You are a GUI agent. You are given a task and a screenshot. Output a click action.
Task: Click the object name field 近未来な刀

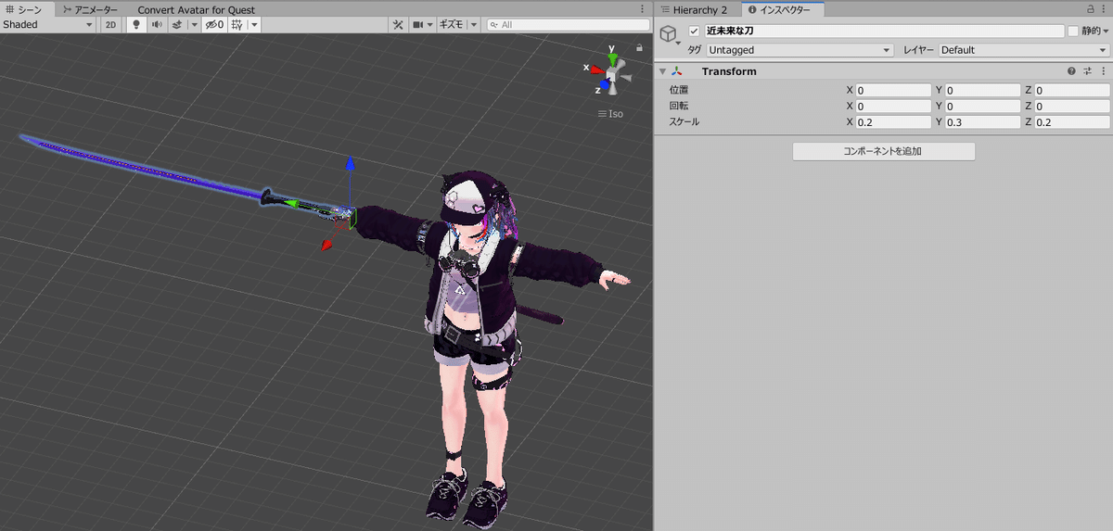884,31
